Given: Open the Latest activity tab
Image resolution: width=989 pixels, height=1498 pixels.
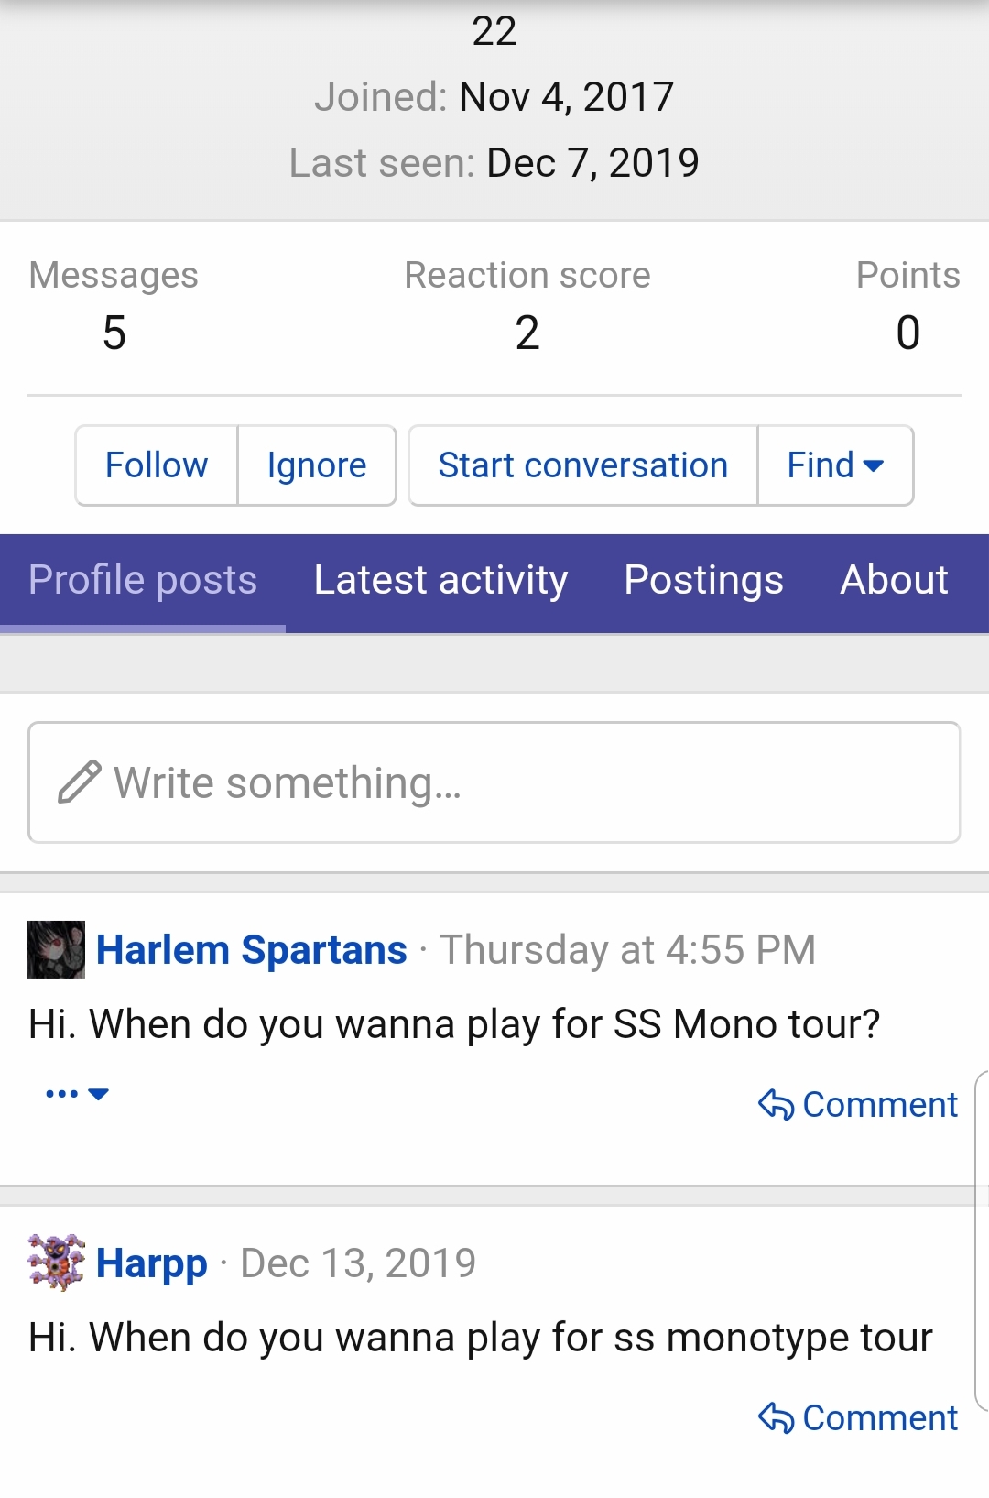Looking at the screenshot, I should tap(440, 580).
